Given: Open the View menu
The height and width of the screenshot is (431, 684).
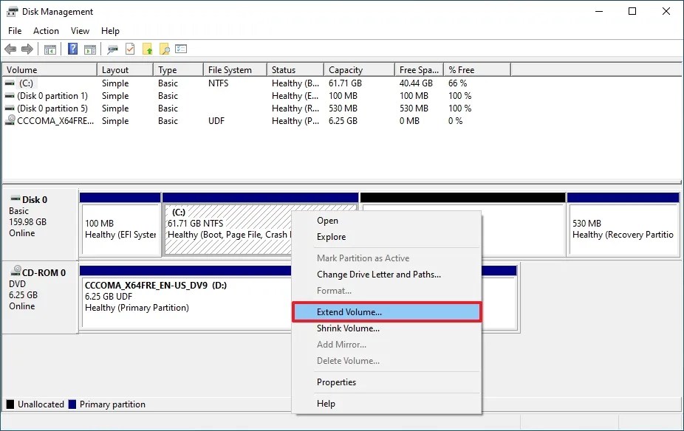Looking at the screenshot, I should point(80,30).
